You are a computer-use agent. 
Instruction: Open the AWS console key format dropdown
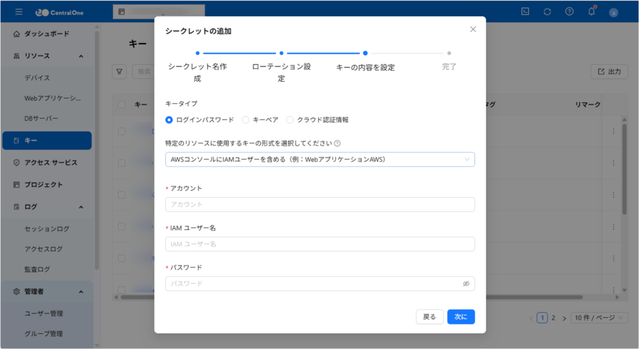coord(319,160)
